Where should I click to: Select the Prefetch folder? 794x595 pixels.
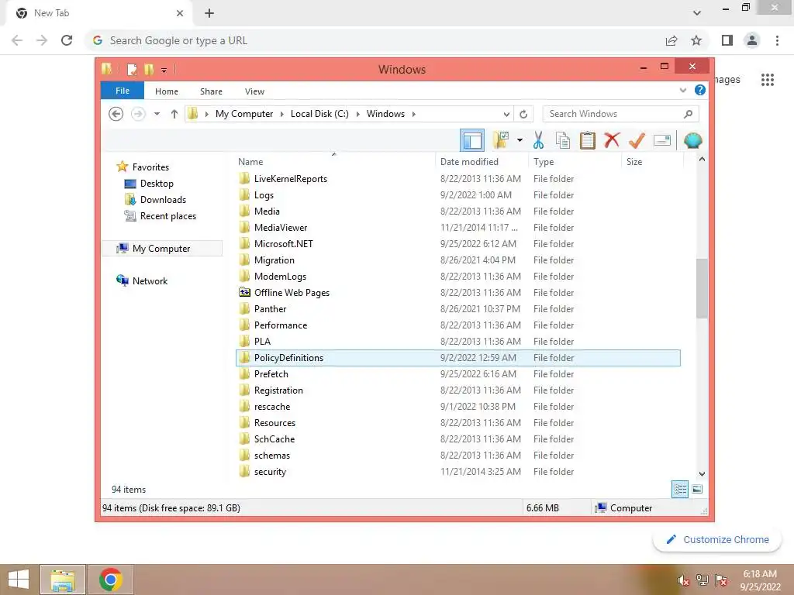click(457, 374)
